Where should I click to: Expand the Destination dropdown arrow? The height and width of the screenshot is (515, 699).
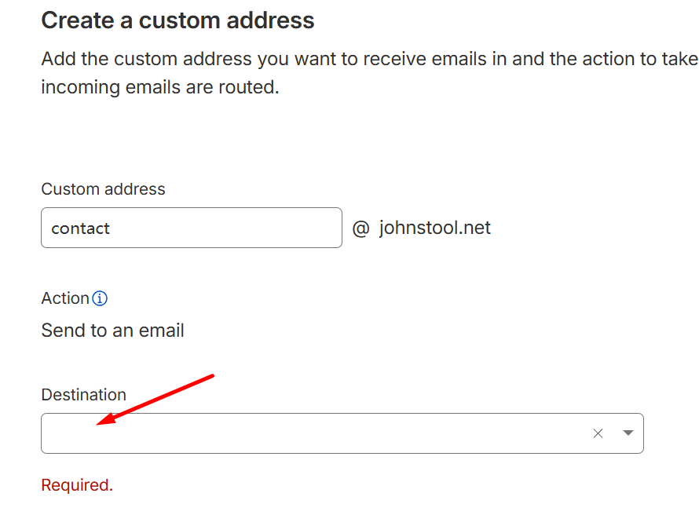628,433
